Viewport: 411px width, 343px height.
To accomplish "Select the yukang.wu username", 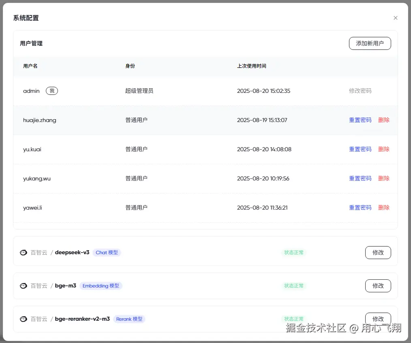I will pos(37,178).
